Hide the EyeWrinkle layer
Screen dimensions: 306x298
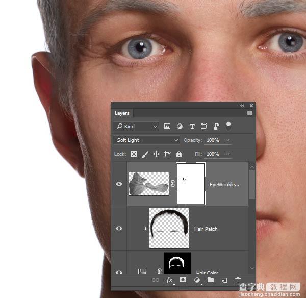119,184
